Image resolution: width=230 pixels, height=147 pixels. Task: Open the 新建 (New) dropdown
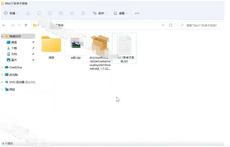pos(12,13)
